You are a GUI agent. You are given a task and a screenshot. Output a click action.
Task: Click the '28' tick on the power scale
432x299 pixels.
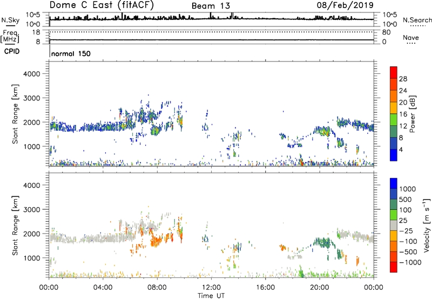(403, 79)
